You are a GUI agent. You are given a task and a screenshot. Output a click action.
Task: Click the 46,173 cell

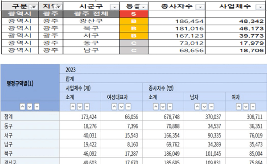[x=235, y=29]
